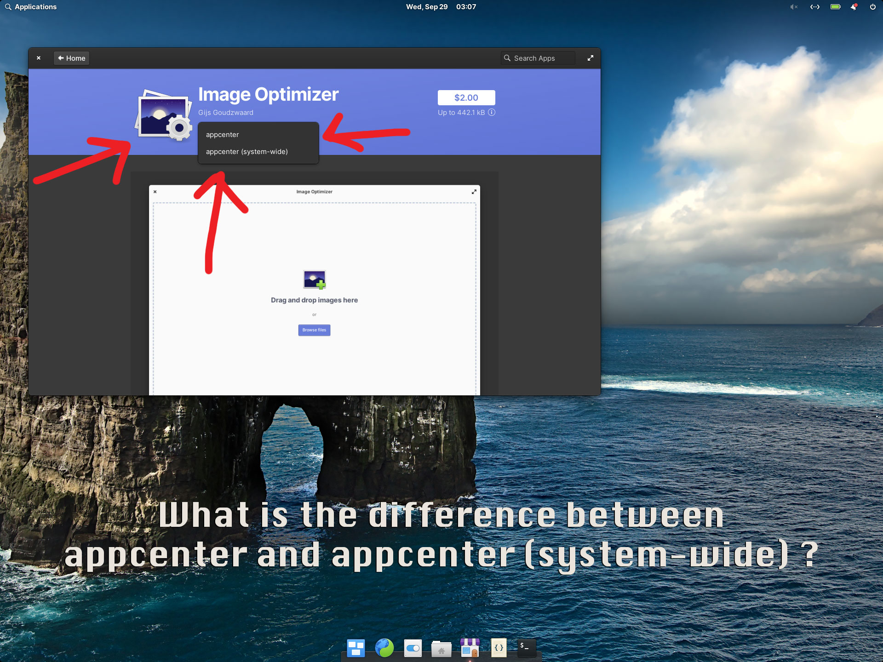Open AppCenter from the dock
Image resolution: width=883 pixels, height=662 pixels.
click(x=470, y=647)
